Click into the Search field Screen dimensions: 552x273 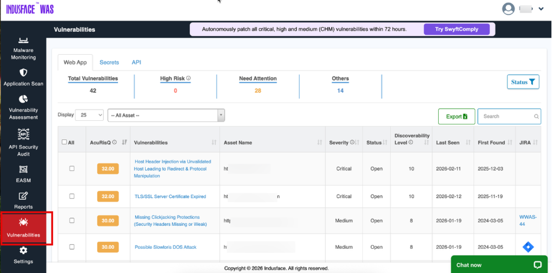pyautogui.click(x=506, y=116)
